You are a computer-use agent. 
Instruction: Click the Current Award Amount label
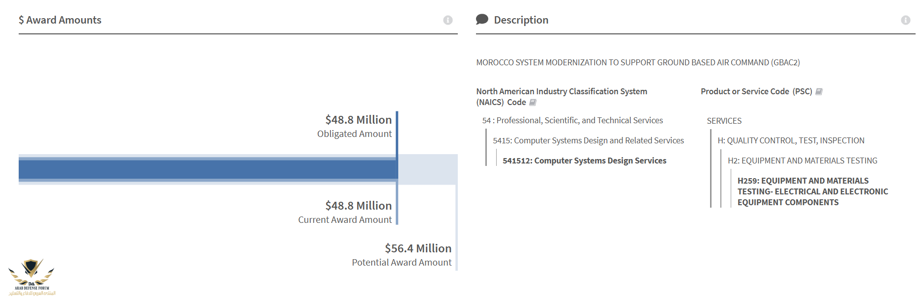pyautogui.click(x=345, y=220)
